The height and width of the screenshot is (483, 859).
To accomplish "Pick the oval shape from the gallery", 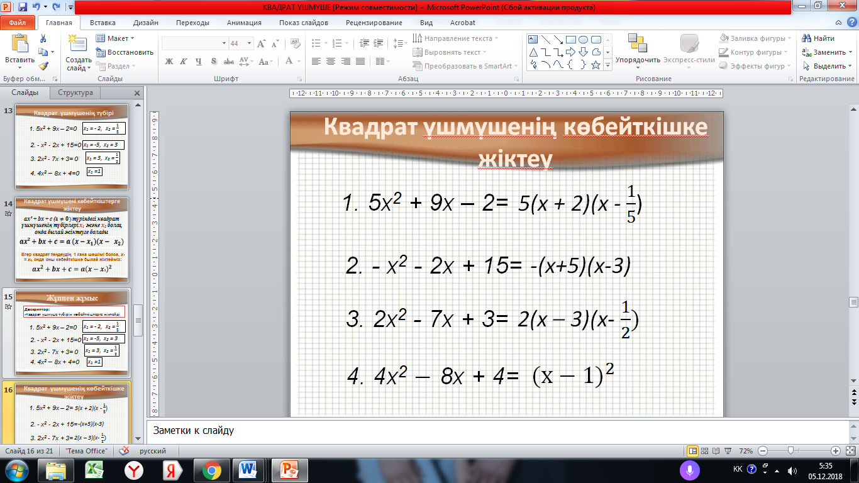I will pos(583,39).
